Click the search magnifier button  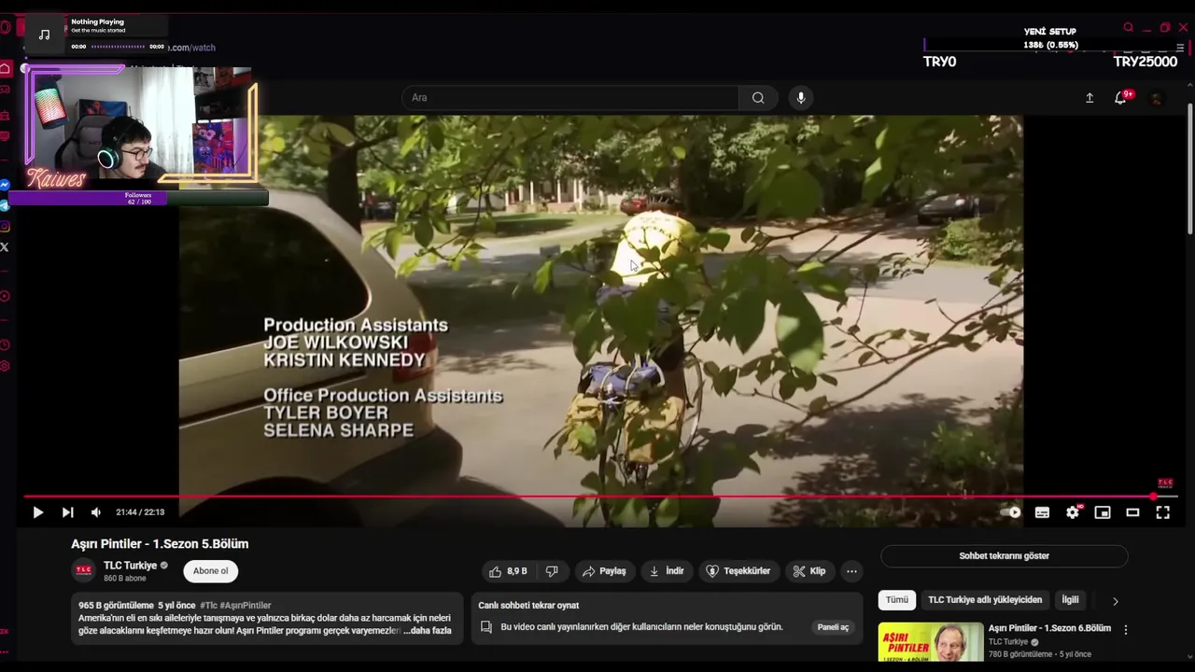758,97
